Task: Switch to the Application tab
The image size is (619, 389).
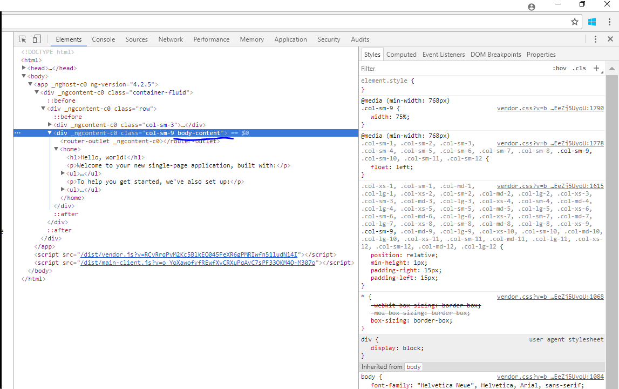Action: coord(290,39)
